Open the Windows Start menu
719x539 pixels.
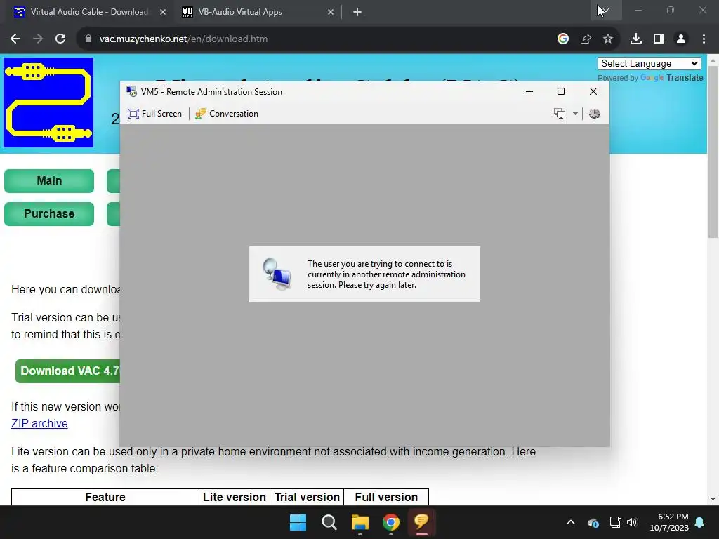pos(298,522)
